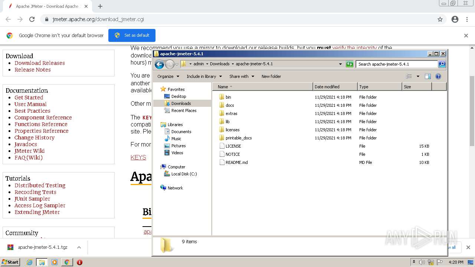Show hidden system tray icons
Viewport: 475px width, 267px height.
pyautogui.click(x=414, y=262)
